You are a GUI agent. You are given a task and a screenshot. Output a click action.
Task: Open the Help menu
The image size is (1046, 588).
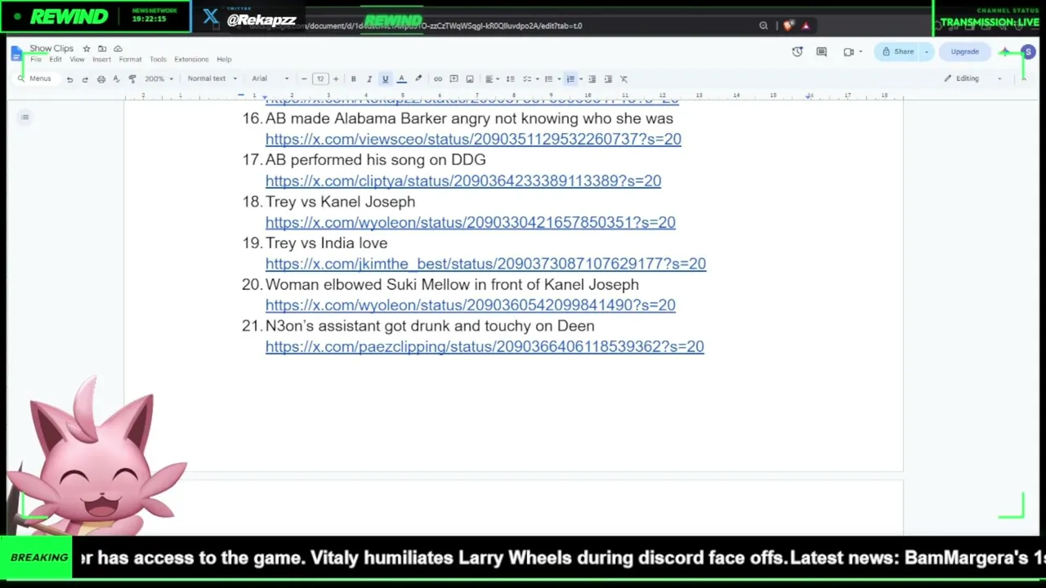224,60
